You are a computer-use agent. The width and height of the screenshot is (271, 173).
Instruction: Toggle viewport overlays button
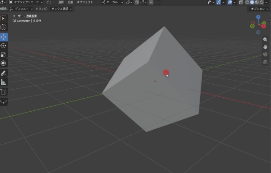click(x=230, y=2)
